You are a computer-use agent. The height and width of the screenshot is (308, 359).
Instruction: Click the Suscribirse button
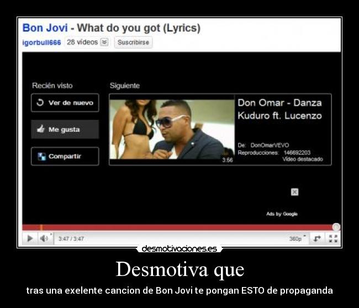(x=134, y=43)
